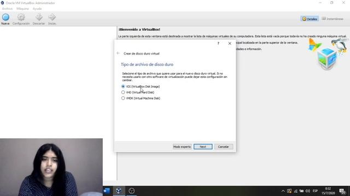
Task: Close the disk creation dialog
Action: [230, 44]
